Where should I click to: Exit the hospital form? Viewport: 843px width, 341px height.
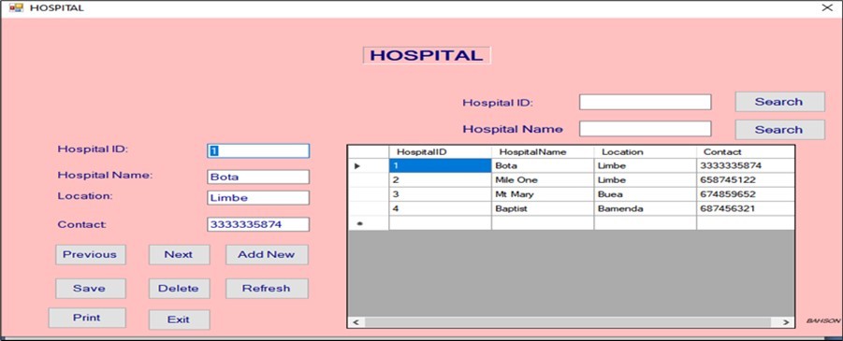[x=179, y=320]
